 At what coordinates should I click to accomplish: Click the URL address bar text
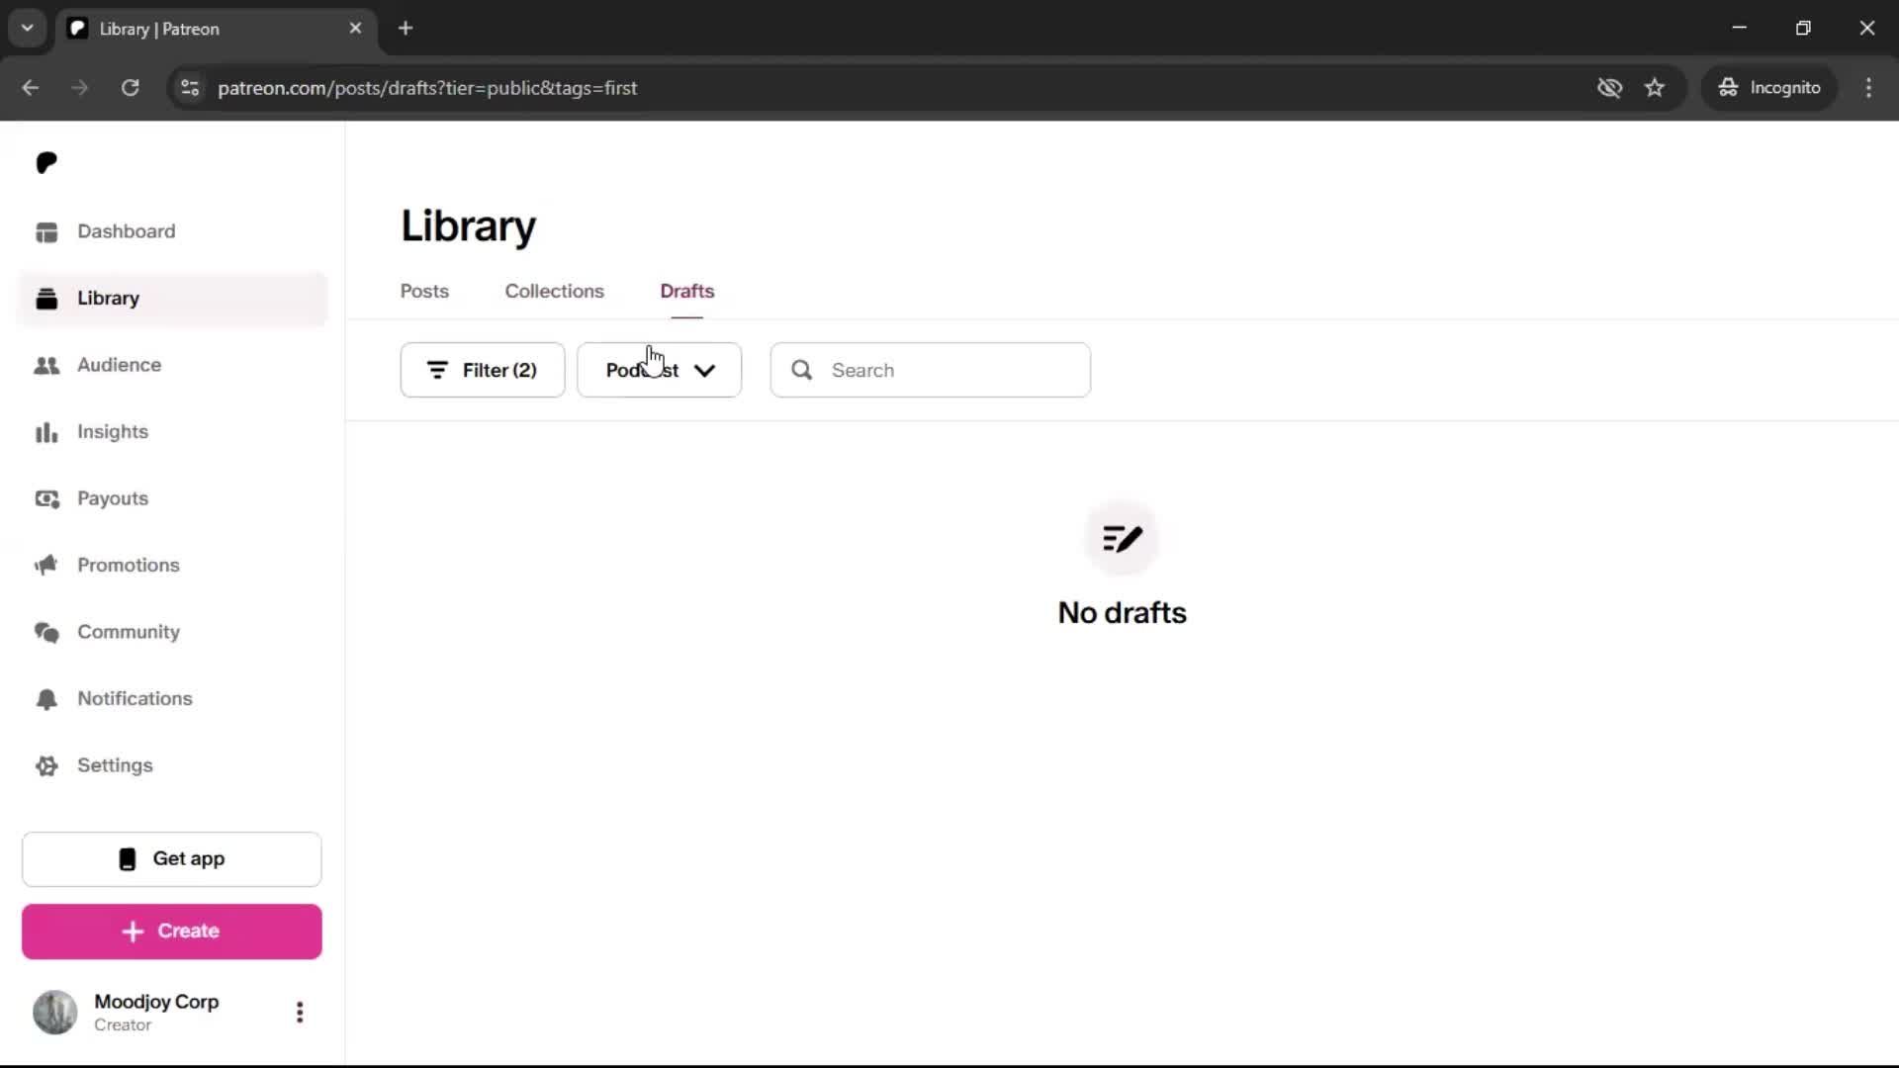[x=427, y=88]
